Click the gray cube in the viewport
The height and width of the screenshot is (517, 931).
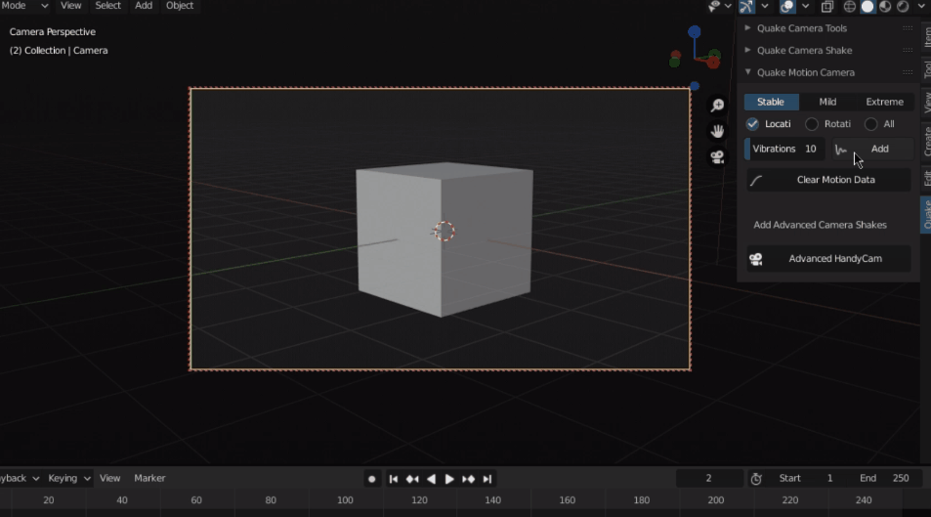(444, 237)
